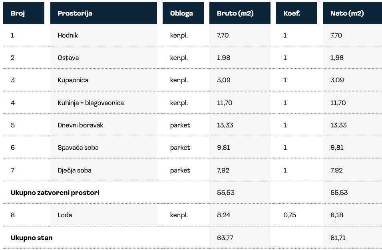Select the Ostava room cell

click(68, 58)
